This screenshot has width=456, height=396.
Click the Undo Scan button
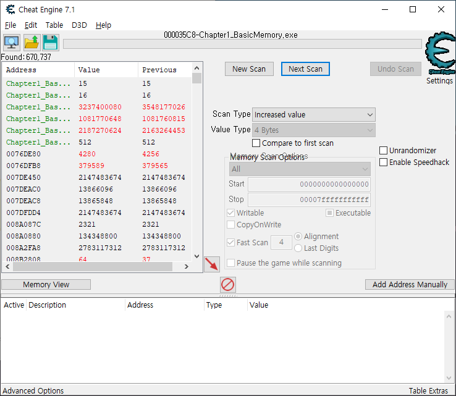click(395, 69)
